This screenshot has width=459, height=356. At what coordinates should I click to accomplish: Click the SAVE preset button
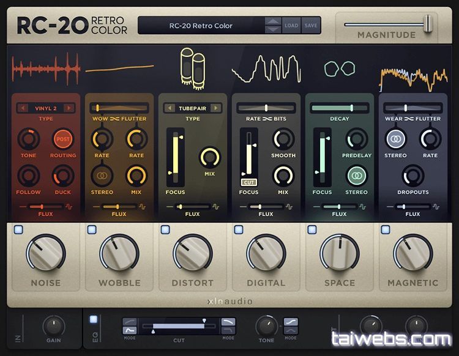coord(311,26)
